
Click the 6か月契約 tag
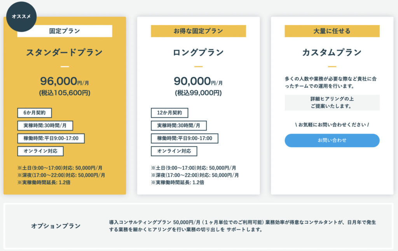pyautogui.click(x=35, y=113)
